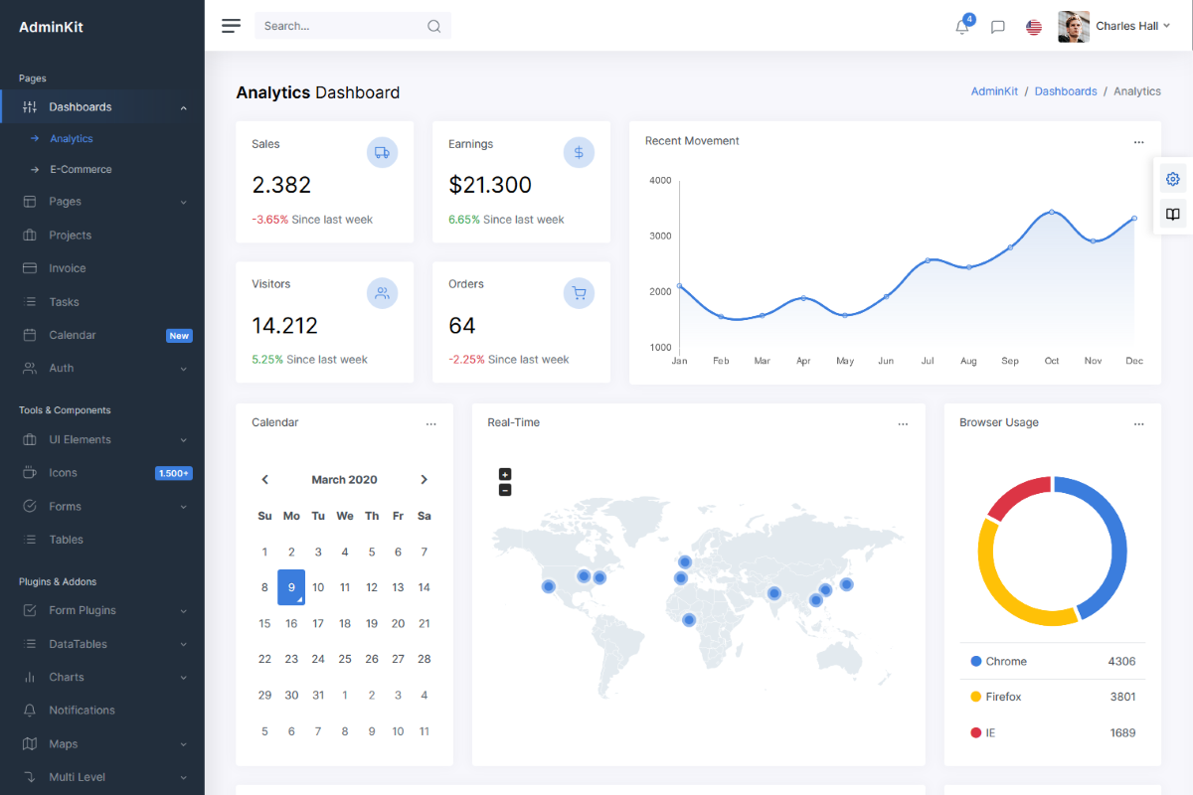Click the Dashboards breadcrumb link
Screen dimensions: 1193x795
coord(1066,90)
